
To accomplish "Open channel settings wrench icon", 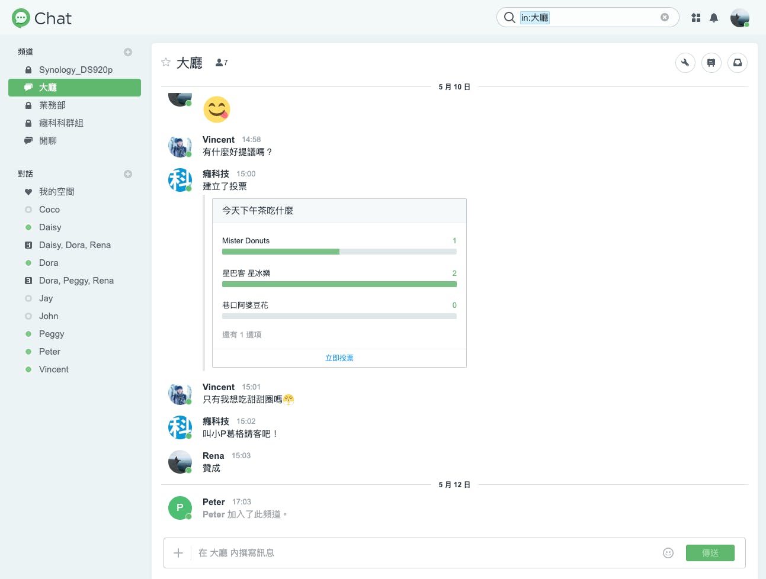I will point(685,63).
